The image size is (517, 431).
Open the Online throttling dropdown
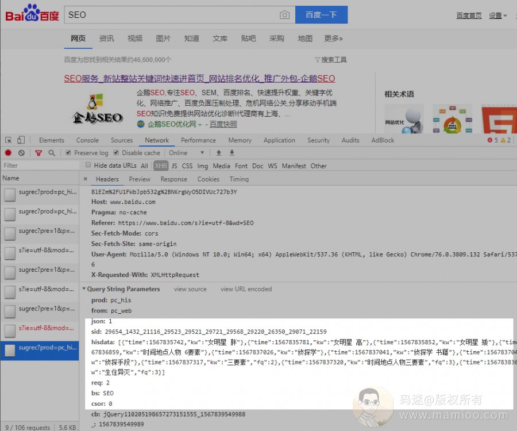187,153
